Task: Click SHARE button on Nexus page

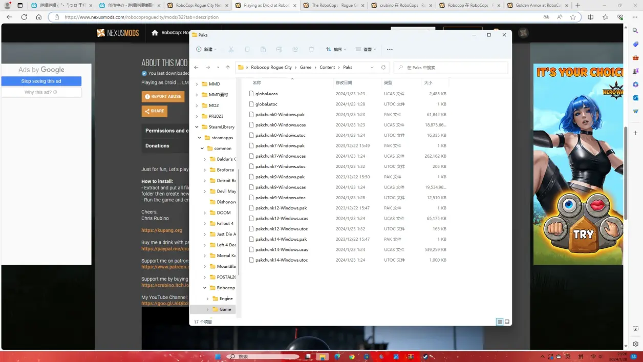Action: (x=154, y=111)
